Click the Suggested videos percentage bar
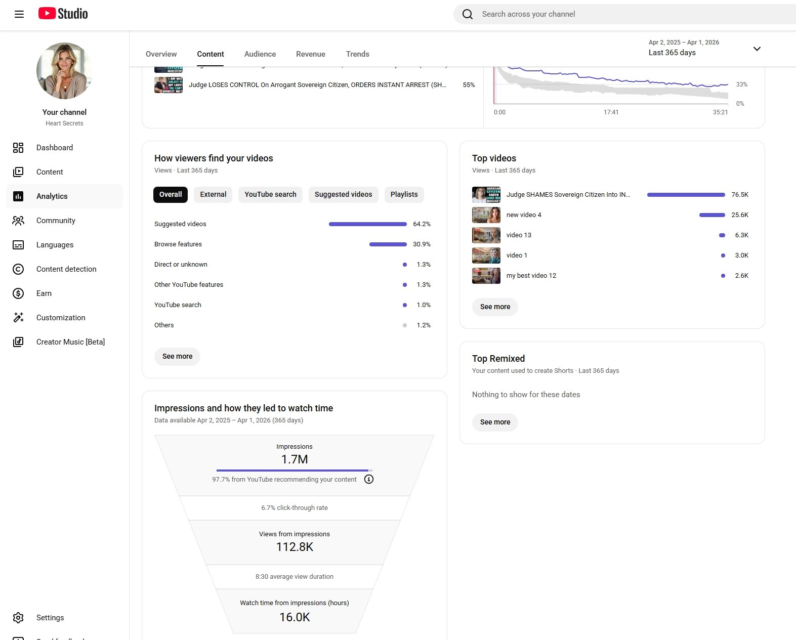The image size is (796, 640). pyautogui.click(x=367, y=224)
